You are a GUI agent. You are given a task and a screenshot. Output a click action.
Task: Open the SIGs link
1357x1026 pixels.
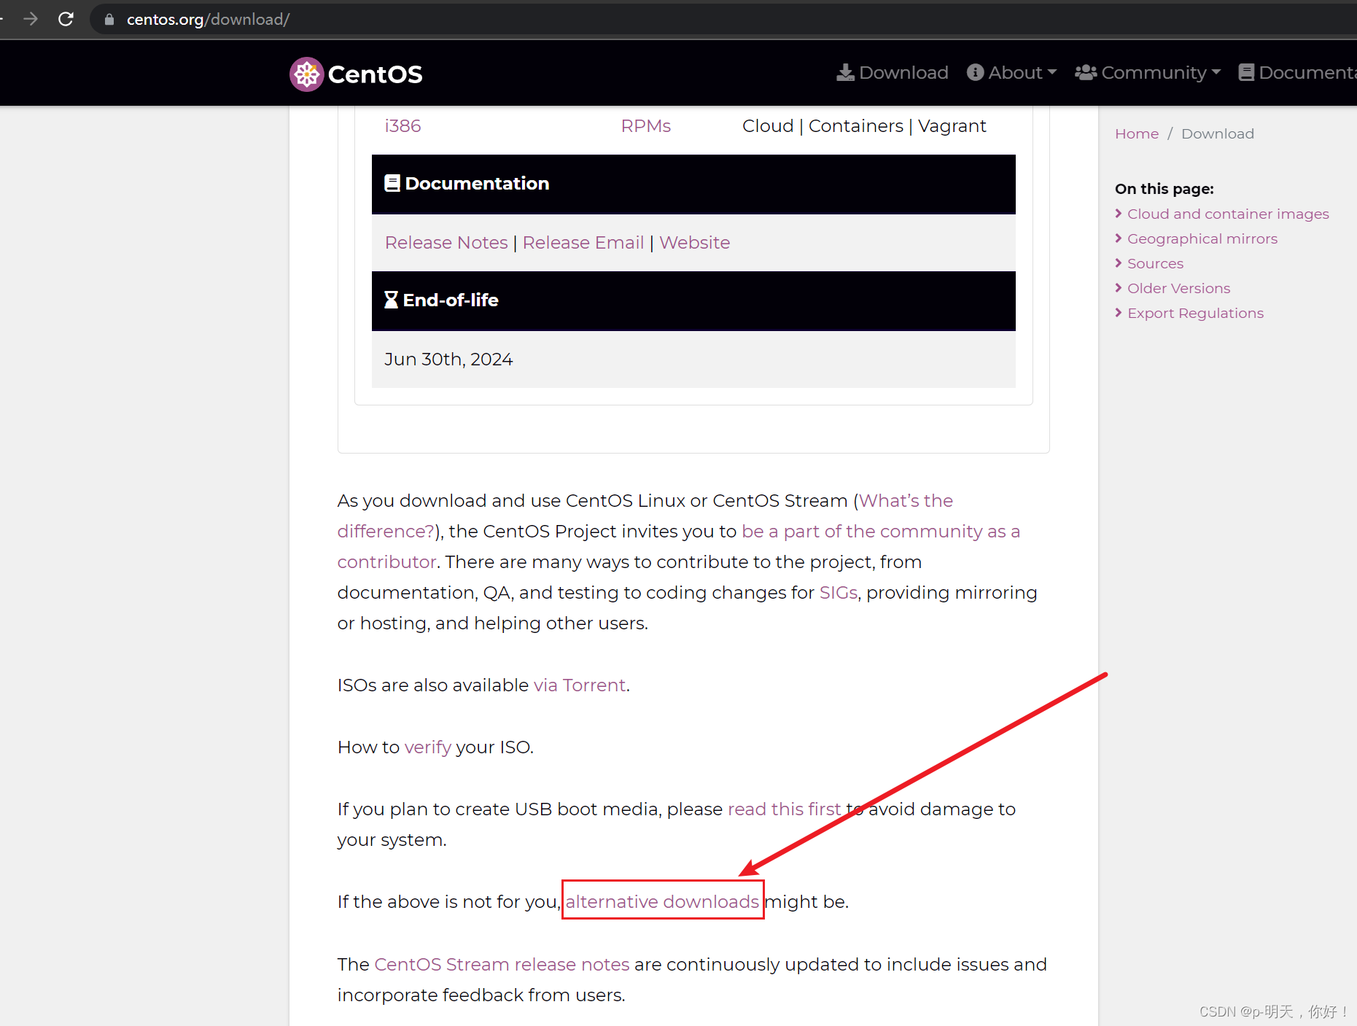coord(838,593)
